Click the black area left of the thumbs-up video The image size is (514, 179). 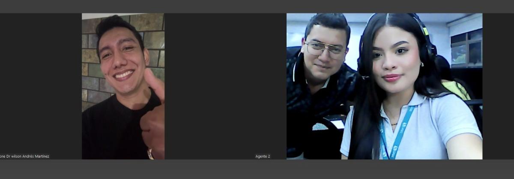coord(41,85)
